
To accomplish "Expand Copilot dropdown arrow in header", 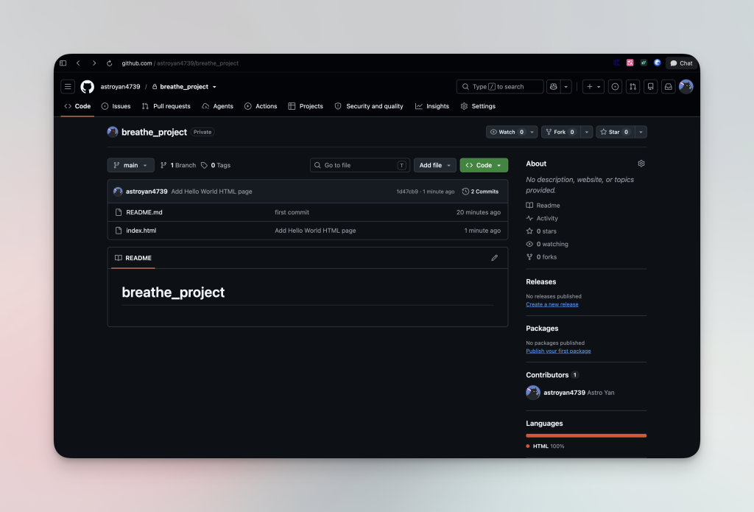I will pos(566,87).
